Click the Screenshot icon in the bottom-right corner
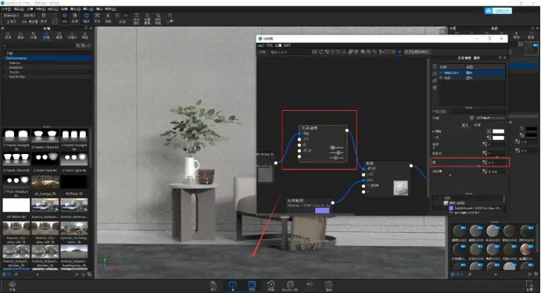The image size is (541, 293). [x=529, y=285]
